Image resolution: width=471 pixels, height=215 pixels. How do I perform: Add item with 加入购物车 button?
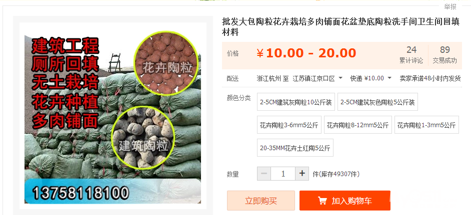(x=345, y=201)
